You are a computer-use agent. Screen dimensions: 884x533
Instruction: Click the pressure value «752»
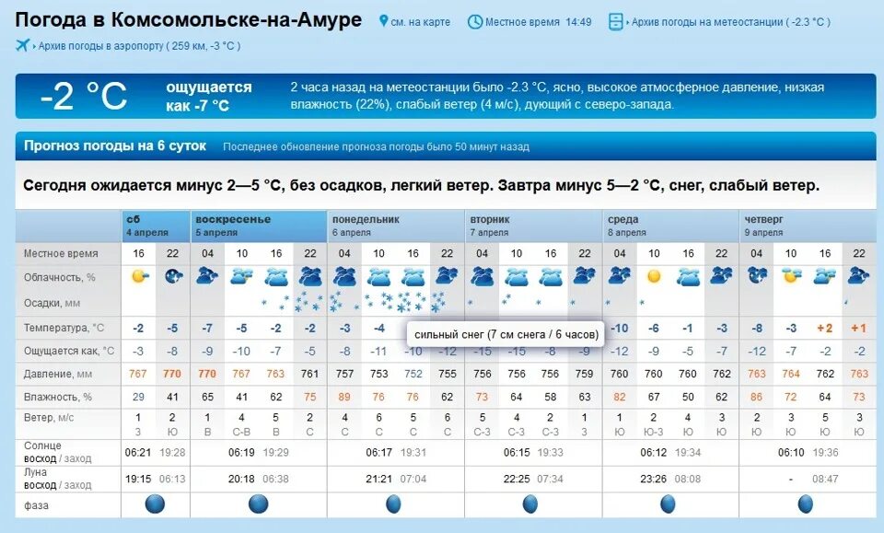413,374
